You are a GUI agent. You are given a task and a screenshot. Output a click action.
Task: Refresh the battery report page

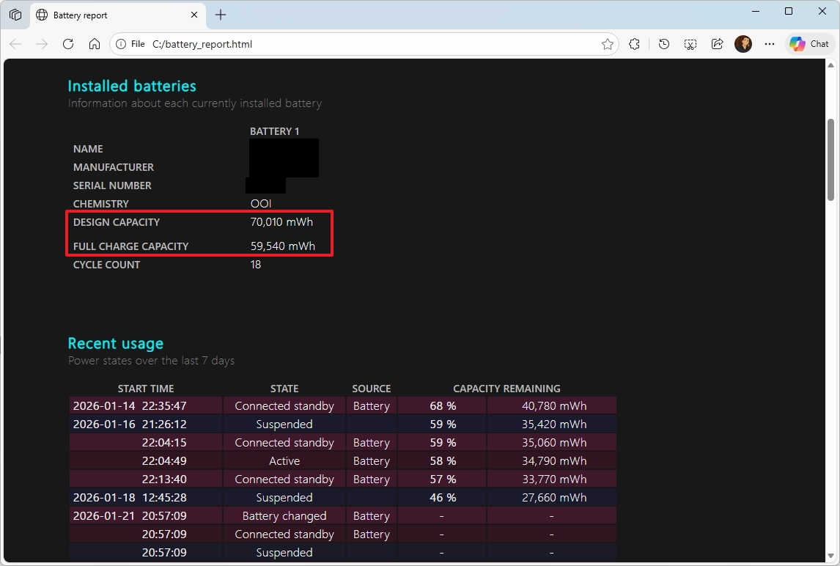pos(68,44)
